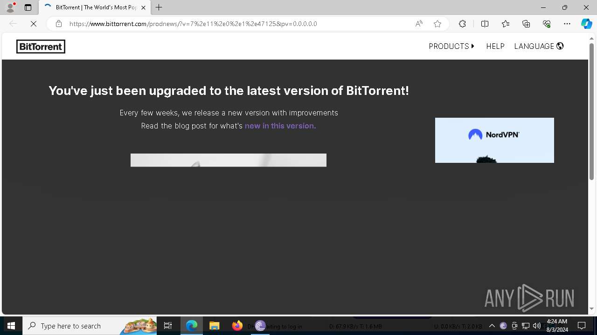Minimize the Edge window
This screenshot has height=335, width=597.
coord(543,7)
